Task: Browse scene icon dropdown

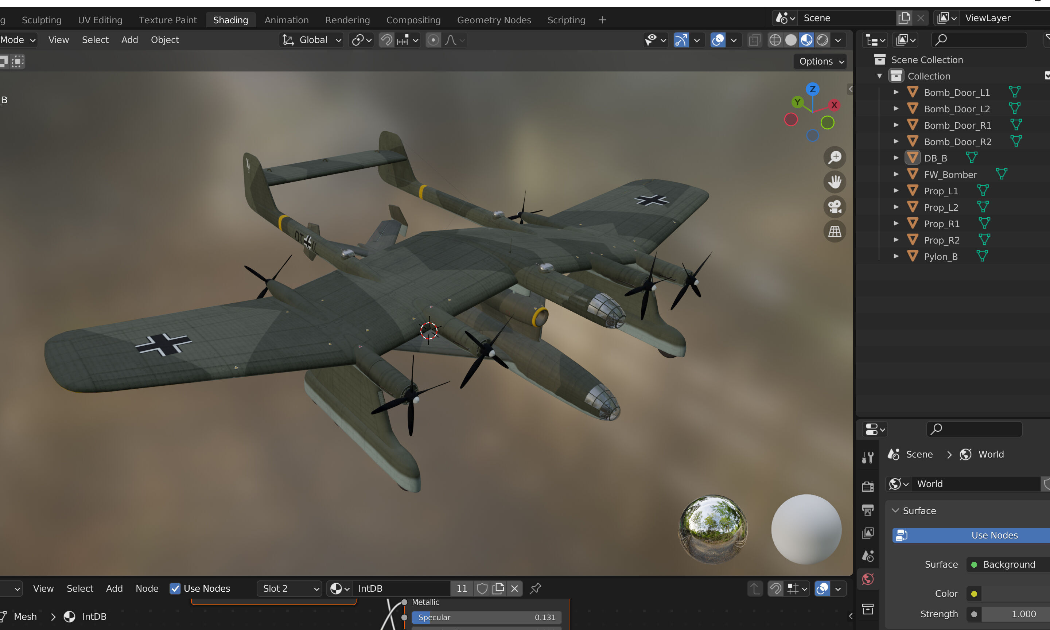Action: pyautogui.click(x=785, y=18)
